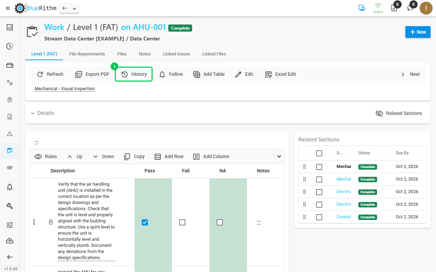
Task: Open the notifications bell sidebar icon
Action: [x=10, y=187]
